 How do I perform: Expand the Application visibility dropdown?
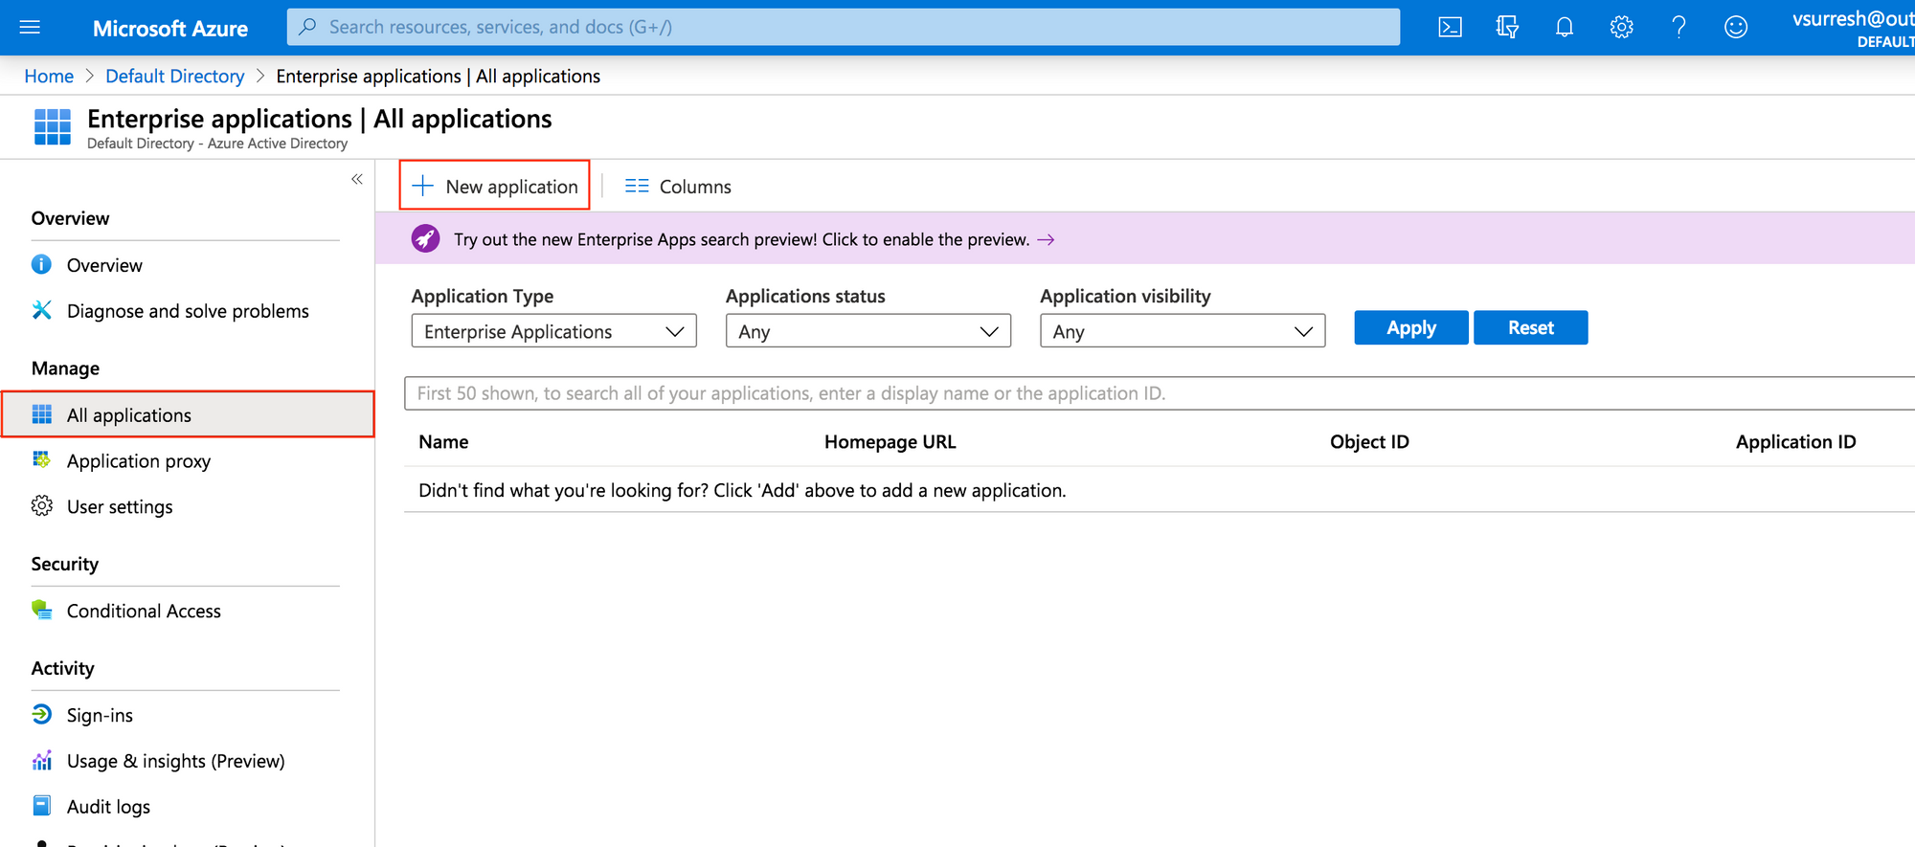point(1183,331)
